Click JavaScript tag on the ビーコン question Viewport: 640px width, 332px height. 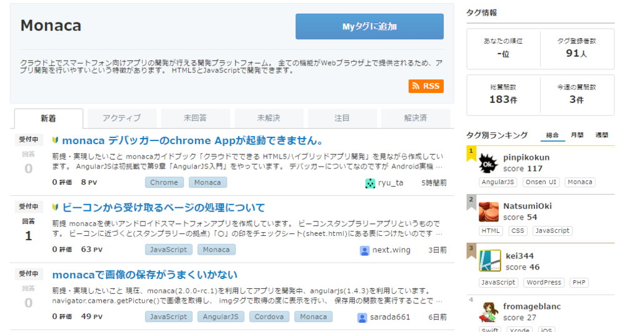pyautogui.click(x=169, y=250)
